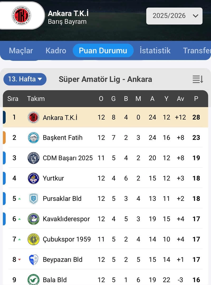Open the 2025/2026 season dropdown
Viewport: 211px width, 285px height.
[174, 16]
